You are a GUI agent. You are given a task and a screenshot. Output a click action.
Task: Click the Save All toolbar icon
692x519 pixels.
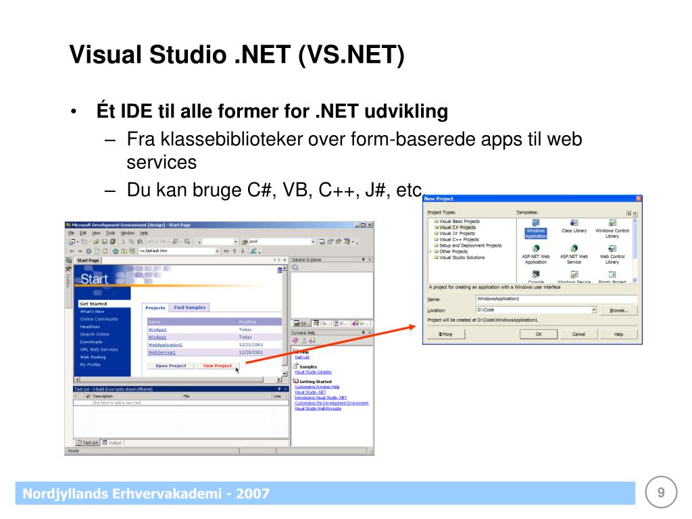[113, 242]
